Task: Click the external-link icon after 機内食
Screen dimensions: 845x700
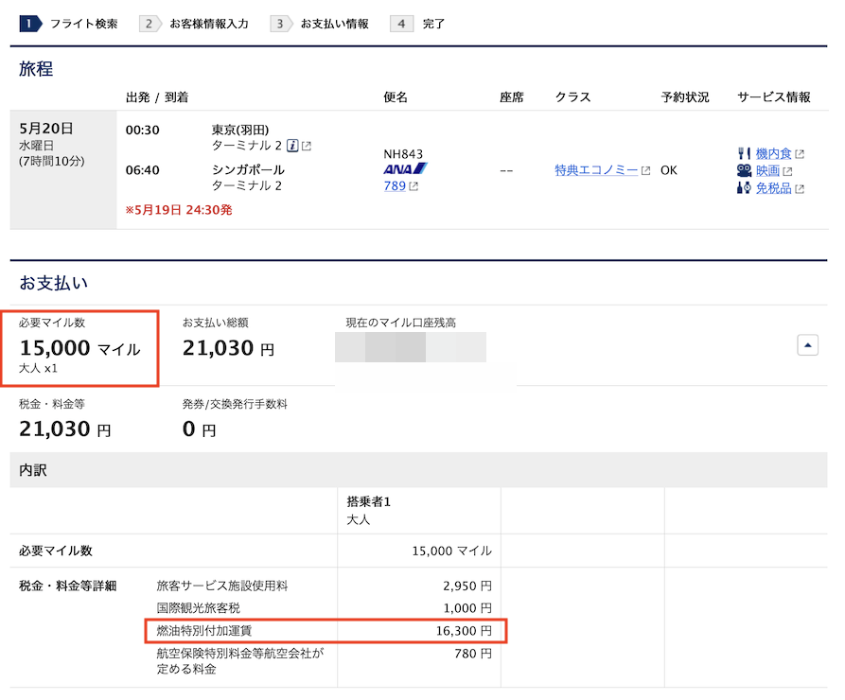Action: point(800,153)
